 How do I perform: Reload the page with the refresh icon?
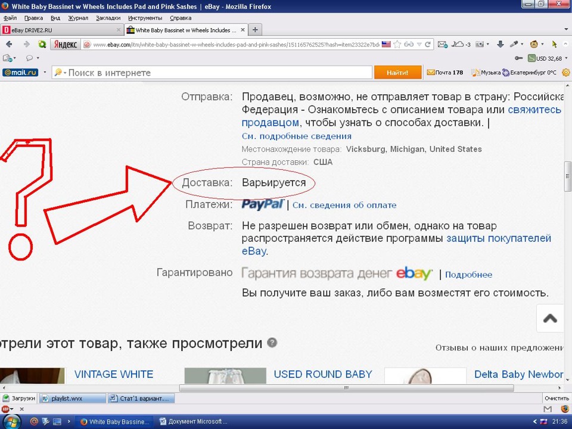pyautogui.click(x=428, y=44)
